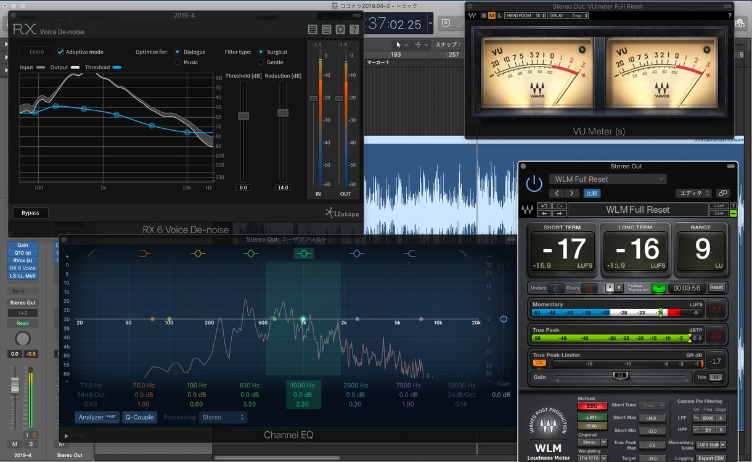Click WLM undo arrow icon
Image resolution: width=752 pixels, height=462 pixels.
click(x=544, y=205)
